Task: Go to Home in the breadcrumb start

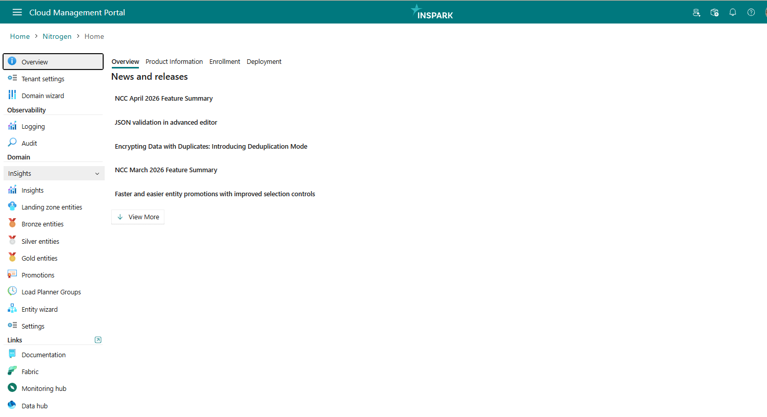Action: 20,36
